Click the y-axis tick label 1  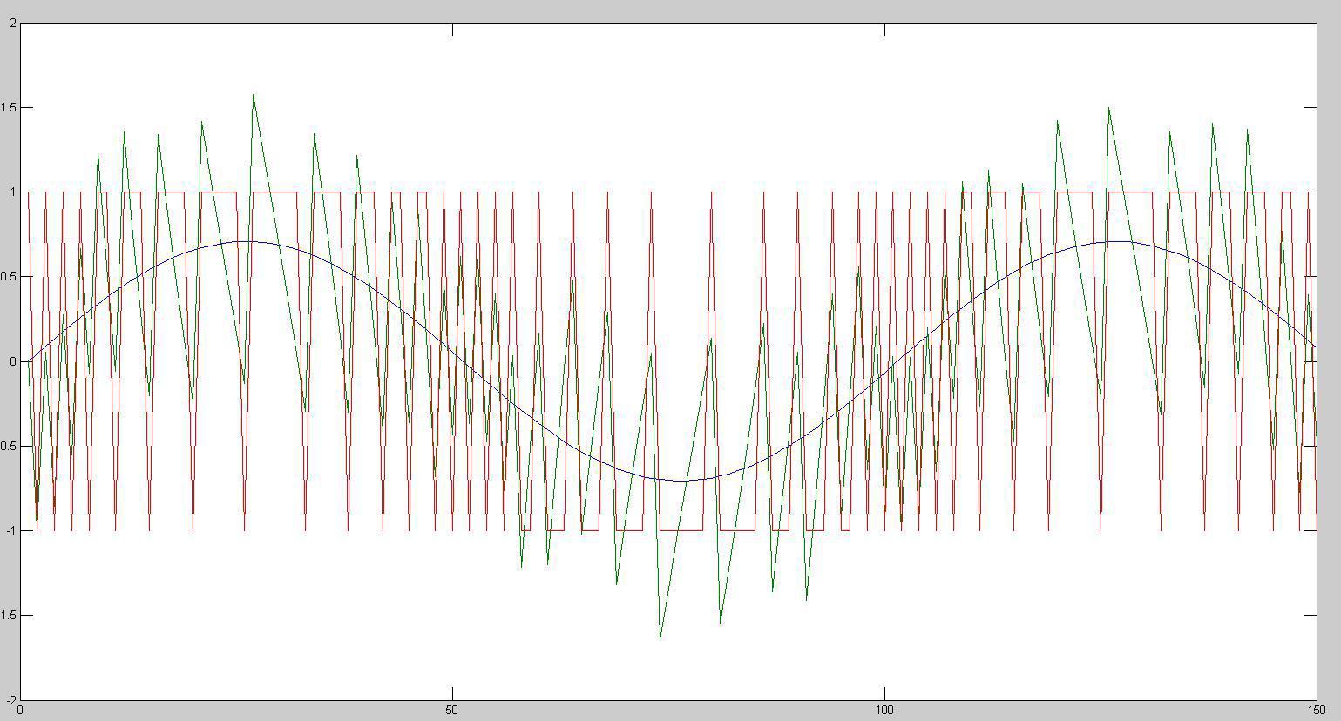pyautogui.click(x=12, y=192)
